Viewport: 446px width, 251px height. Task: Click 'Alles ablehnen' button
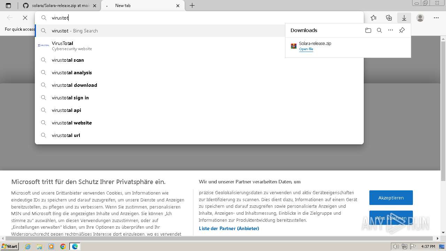click(391, 218)
